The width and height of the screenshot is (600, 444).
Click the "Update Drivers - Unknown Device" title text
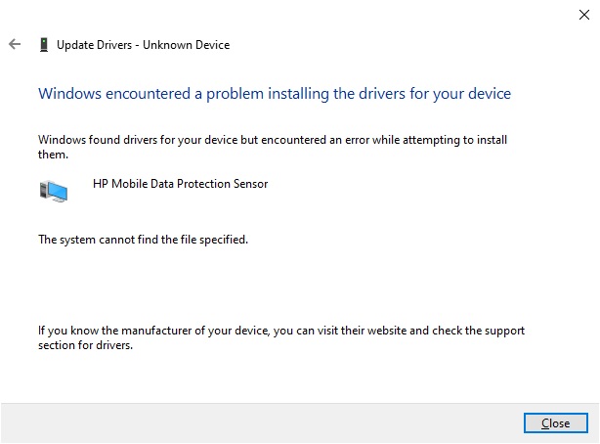coord(143,44)
